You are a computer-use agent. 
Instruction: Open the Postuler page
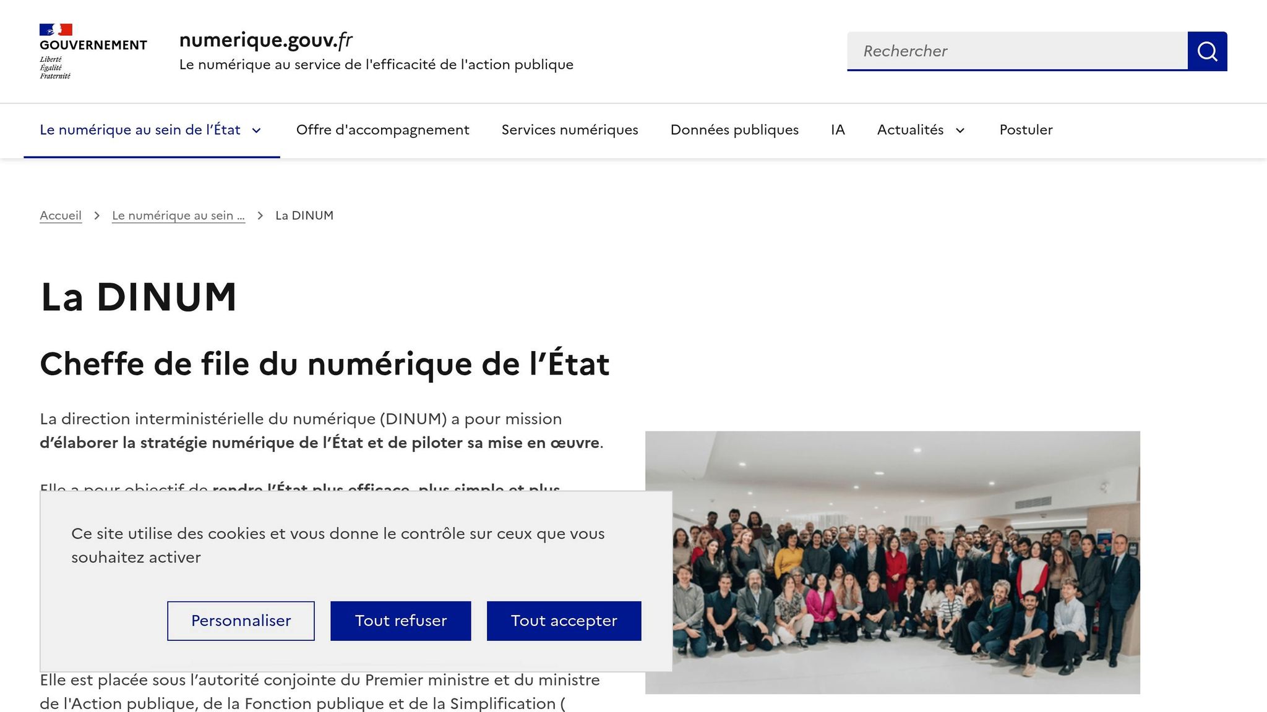1026,130
